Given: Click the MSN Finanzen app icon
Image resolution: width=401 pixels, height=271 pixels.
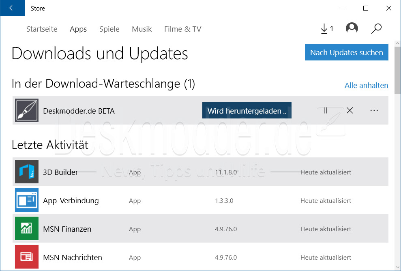Looking at the screenshot, I should pyautogui.click(x=27, y=228).
